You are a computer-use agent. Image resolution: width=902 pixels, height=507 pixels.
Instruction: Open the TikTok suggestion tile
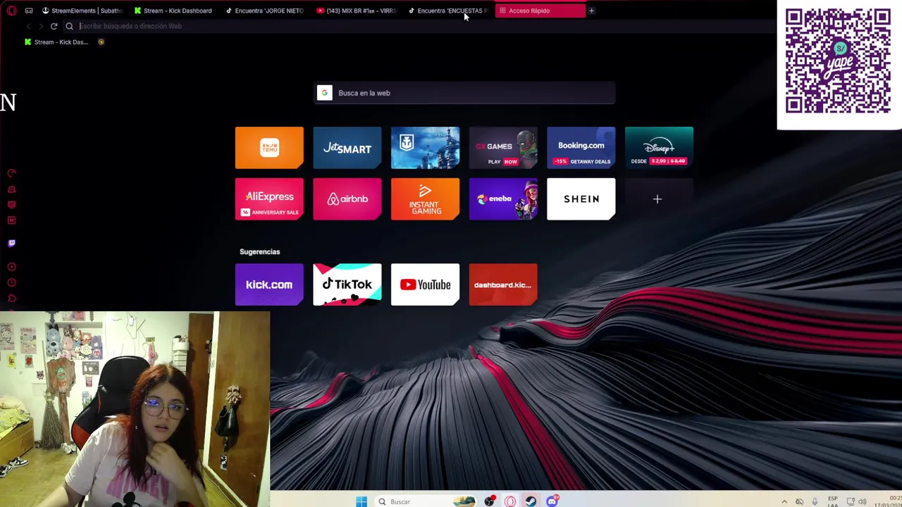[347, 284]
